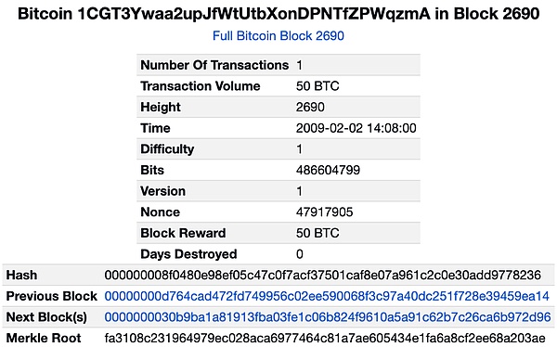Select the Number Of Transactions row label
557x347 pixels.
[x=214, y=65]
